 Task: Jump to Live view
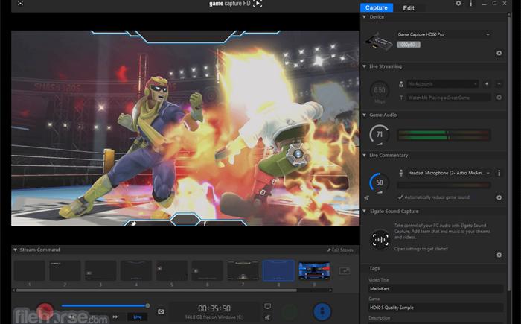(x=138, y=317)
